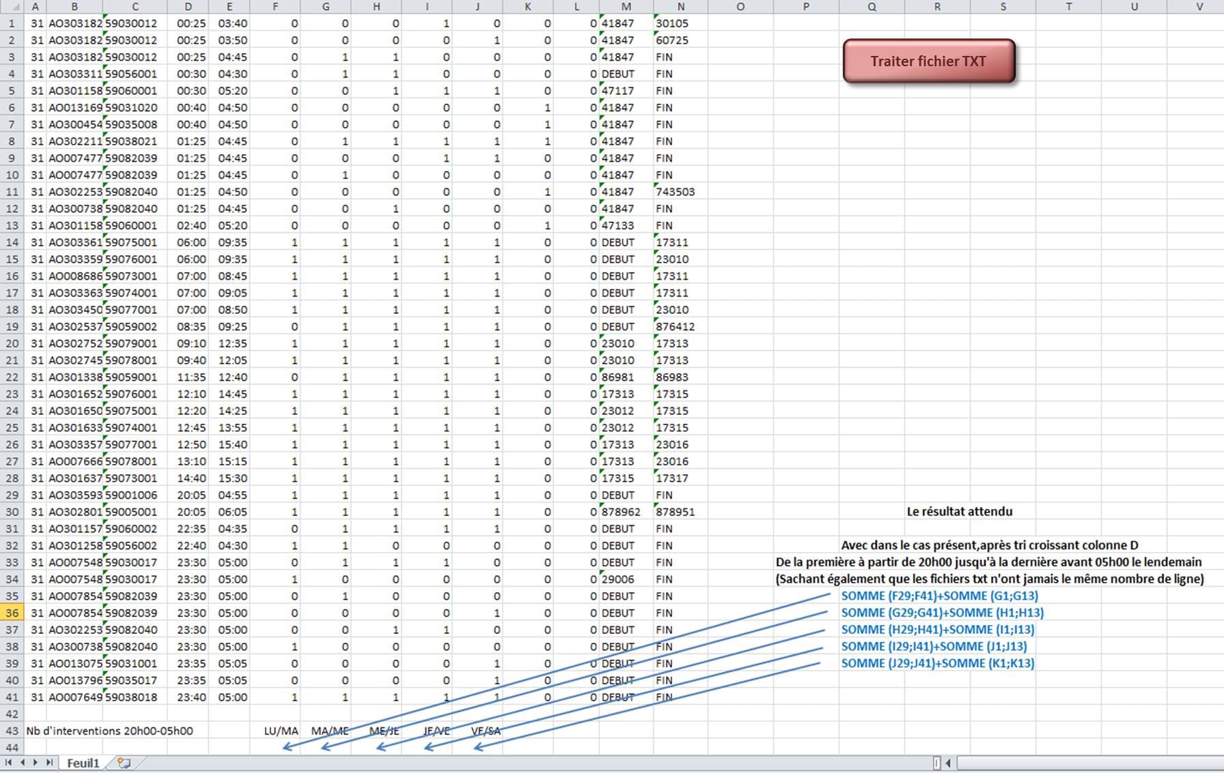Jump to the last sheet with the last-sheet arrow

click(x=48, y=763)
